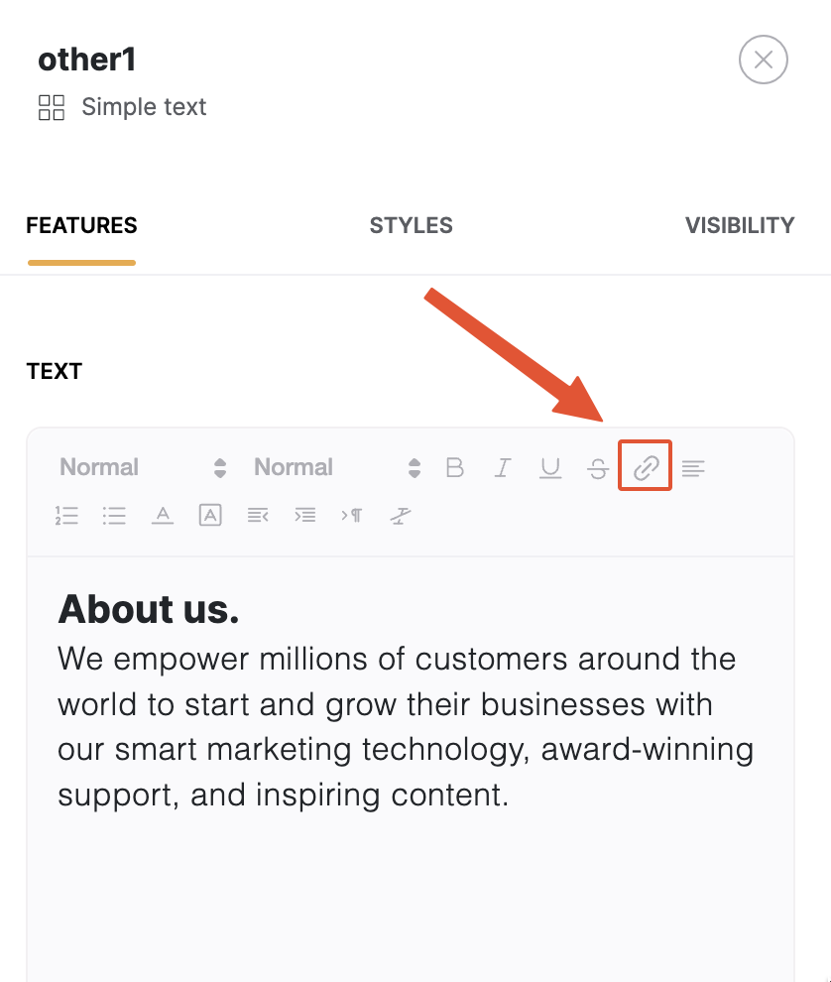Select the strikethrough formatting icon
Image resolution: width=831 pixels, height=982 pixels.
click(598, 466)
